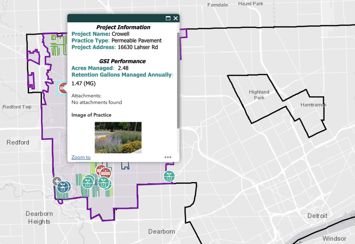
Task: Click the Detroit city label
Action: pyautogui.click(x=317, y=216)
